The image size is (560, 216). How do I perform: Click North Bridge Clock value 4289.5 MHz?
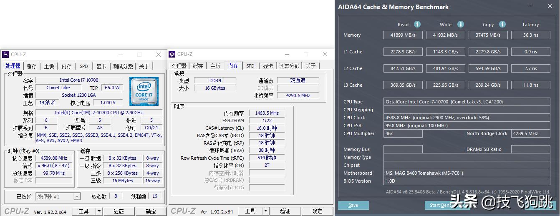531,133
